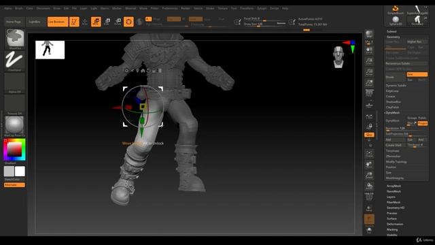Toggle the Floor grid icon
The width and height of the screenshot is (435, 245).
(369, 105)
